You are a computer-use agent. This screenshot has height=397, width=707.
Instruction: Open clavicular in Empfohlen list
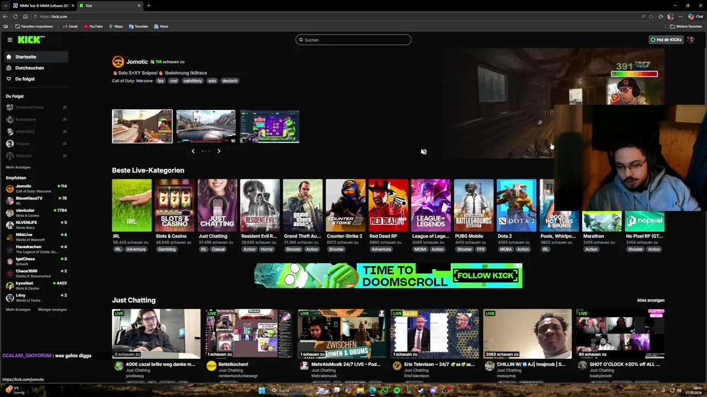click(x=36, y=213)
